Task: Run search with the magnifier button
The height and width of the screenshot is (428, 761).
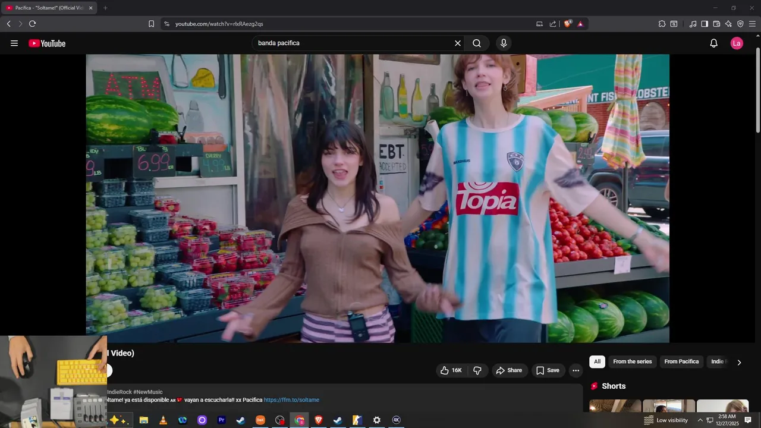Action: coord(477,43)
